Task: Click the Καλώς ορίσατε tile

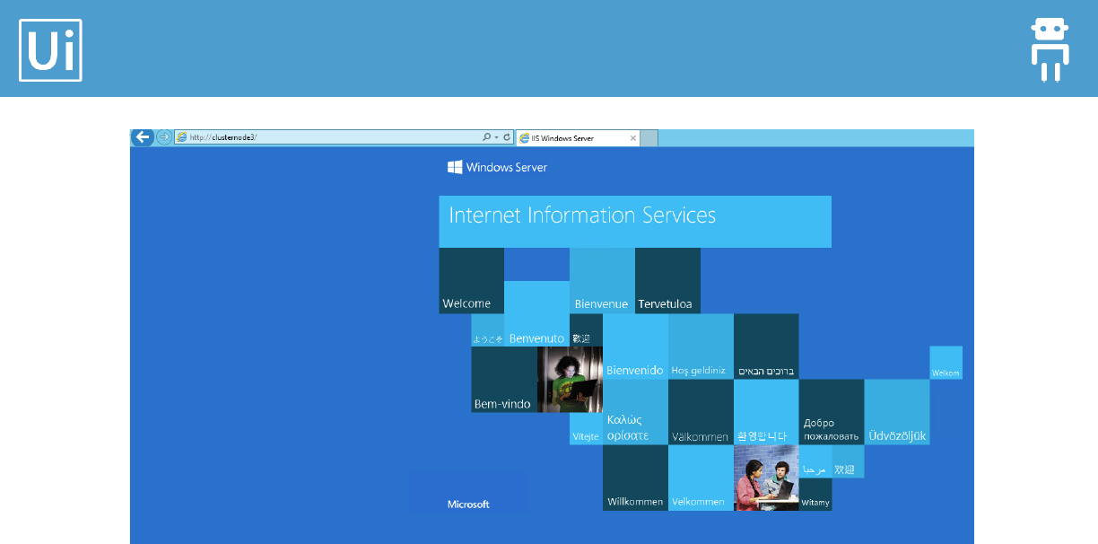Action: click(x=635, y=412)
